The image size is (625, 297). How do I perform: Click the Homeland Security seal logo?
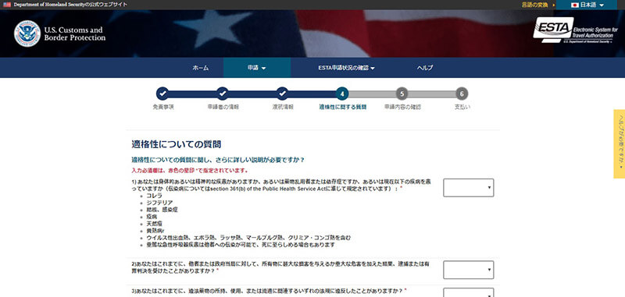27,34
